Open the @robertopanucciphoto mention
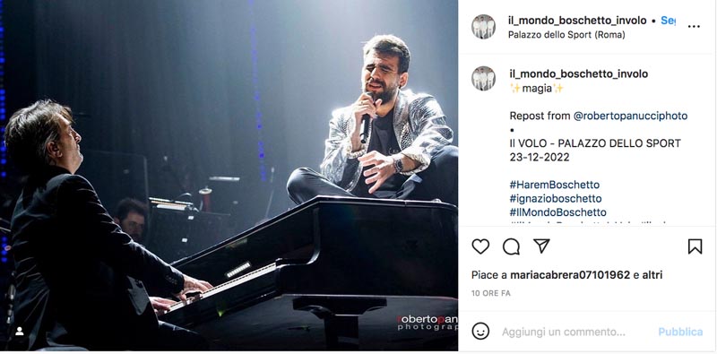 631,116
